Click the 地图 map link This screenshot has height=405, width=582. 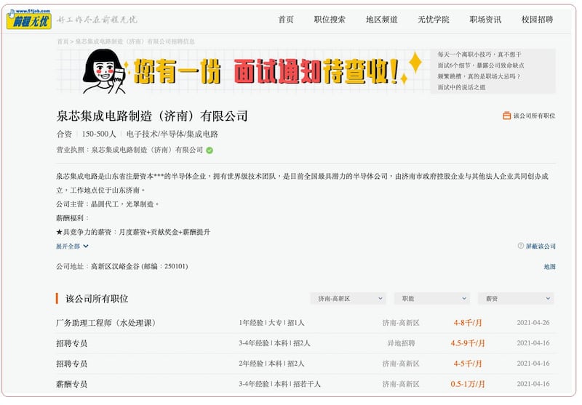point(549,267)
